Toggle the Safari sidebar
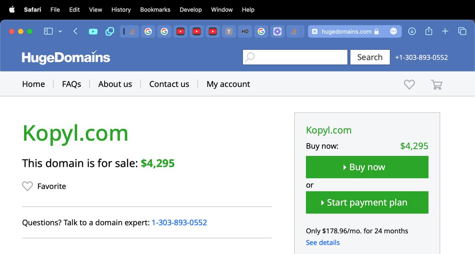Viewport: 475px width, 254px height. [x=48, y=31]
